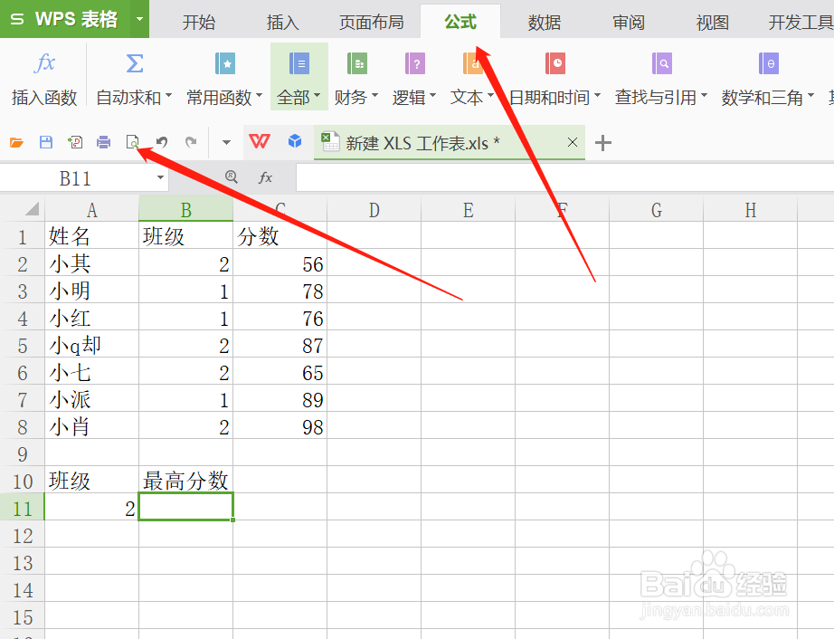Screen dimensions: 834x639
Task: Click the Undo arrow icon
Action: (162, 142)
